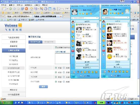Image resolution: width=140 pixels, height=105 pixels.
Task: Open the history clock icon in toolbar
Action: tap(46, 9)
